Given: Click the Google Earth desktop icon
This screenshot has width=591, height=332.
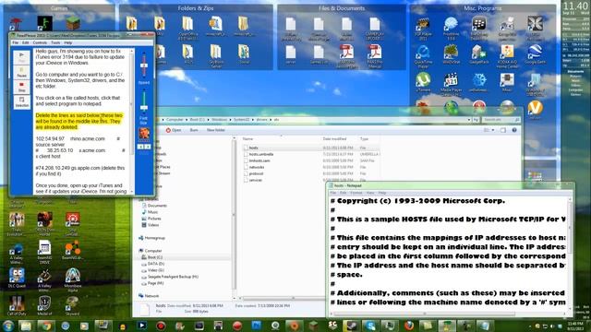Looking at the screenshot, I should 535,54.
